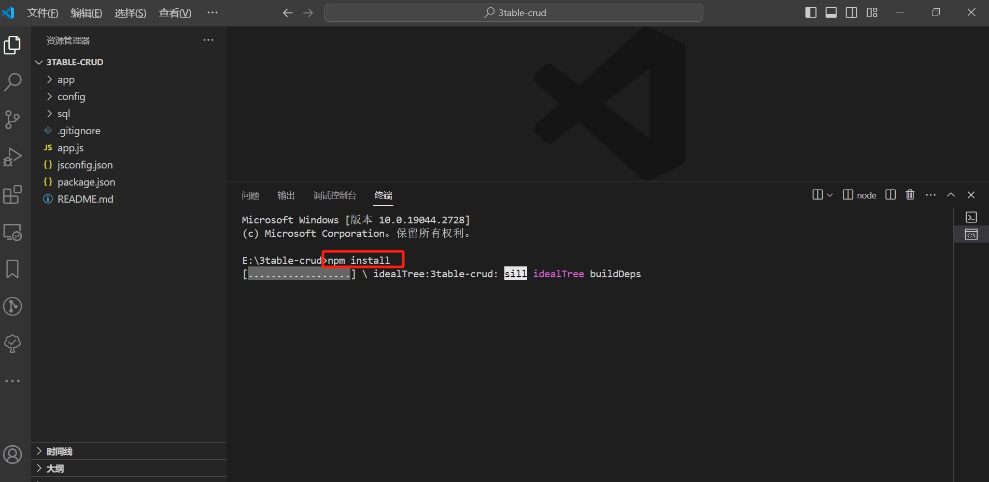This screenshot has height=482, width=989.
Task: Maximize the panel size with the up chevron
Action: pyautogui.click(x=951, y=195)
